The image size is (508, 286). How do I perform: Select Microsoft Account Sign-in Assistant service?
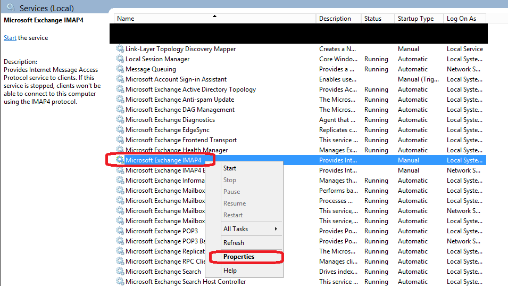click(x=176, y=79)
